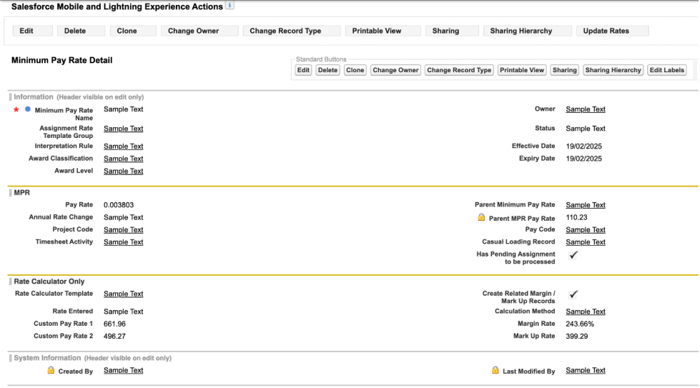Click the red required star on Minimum Pay Rate Name
The height and width of the screenshot is (388, 700).
click(16, 109)
